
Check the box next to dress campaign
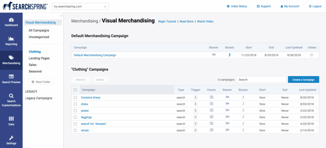[75, 104]
